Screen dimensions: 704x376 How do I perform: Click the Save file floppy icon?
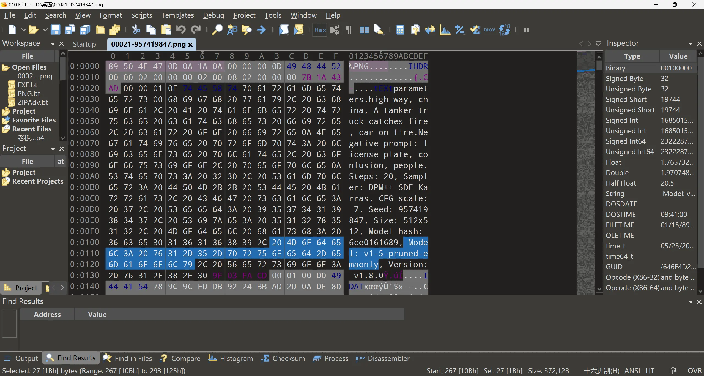55,30
